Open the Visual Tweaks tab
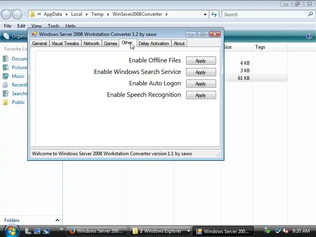The height and width of the screenshot is (237, 316). pyautogui.click(x=65, y=43)
